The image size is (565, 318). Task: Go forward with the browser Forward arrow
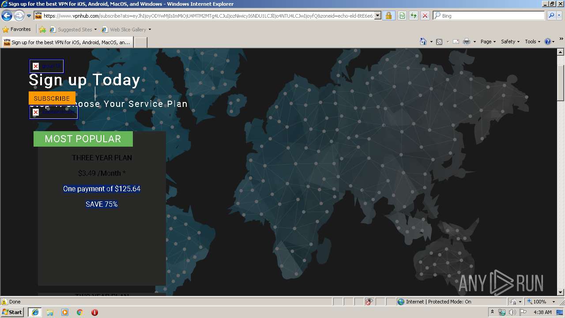coord(19,16)
